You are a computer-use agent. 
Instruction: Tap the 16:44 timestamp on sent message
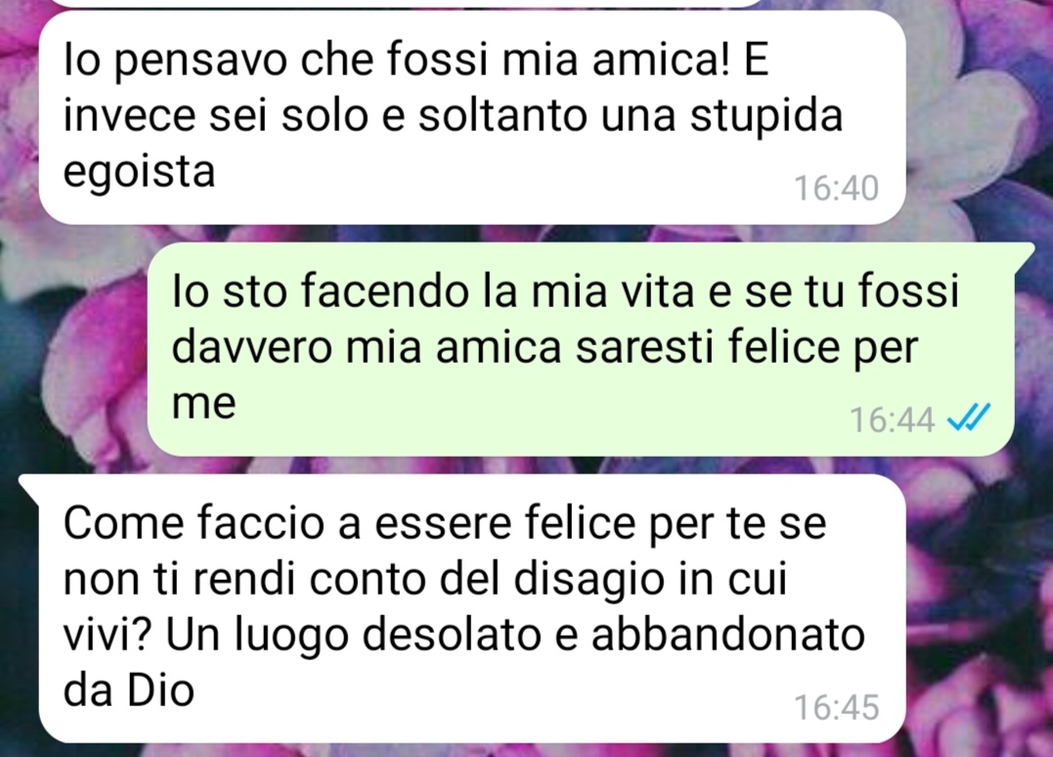(x=892, y=420)
